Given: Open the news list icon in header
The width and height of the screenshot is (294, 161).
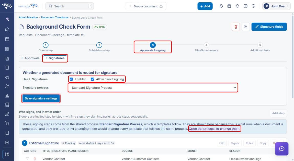Looking at the screenshot, I should [x=229, y=6].
